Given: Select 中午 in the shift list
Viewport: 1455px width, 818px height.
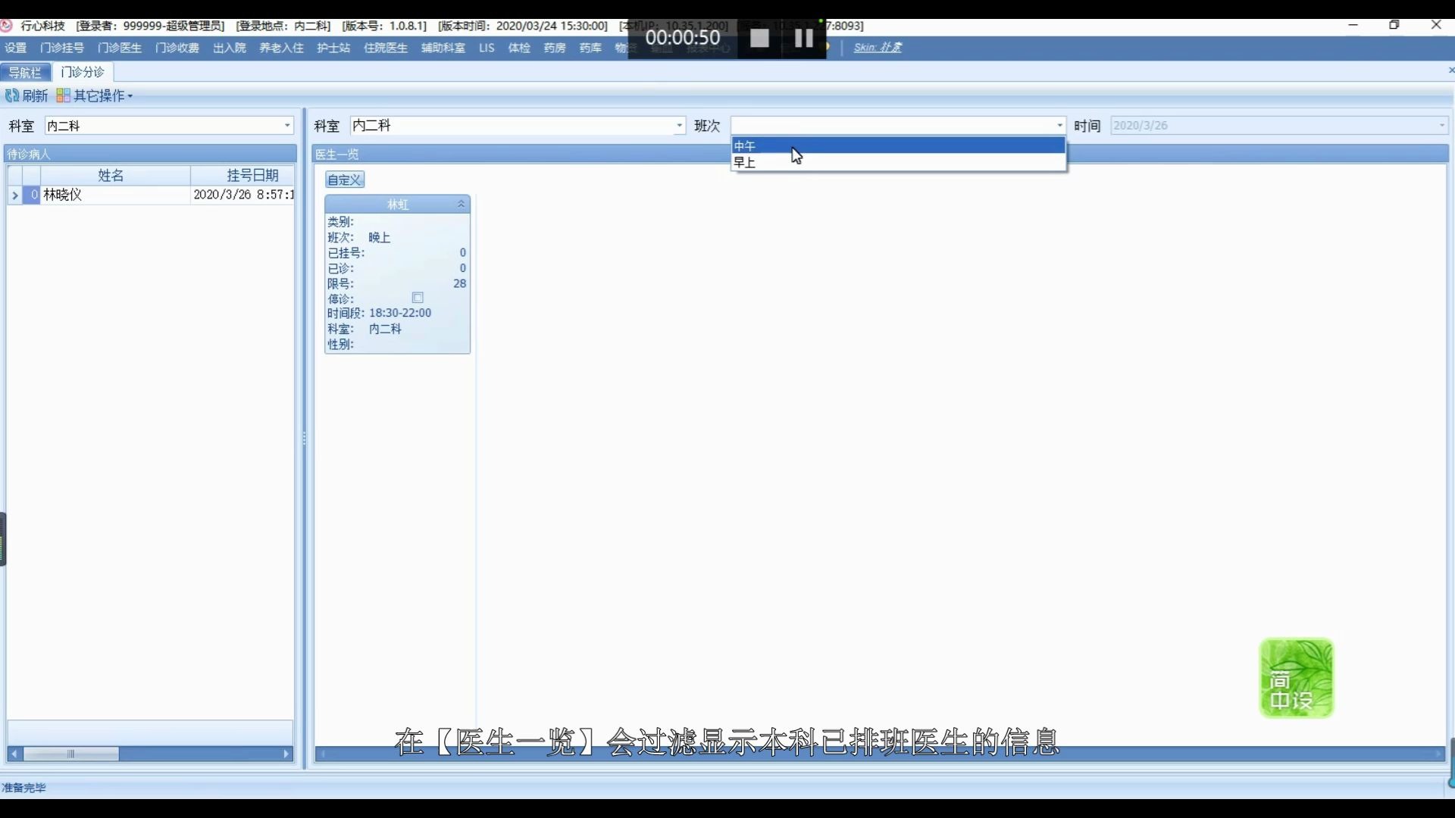Looking at the screenshot, I should click(x=746, y=145).
